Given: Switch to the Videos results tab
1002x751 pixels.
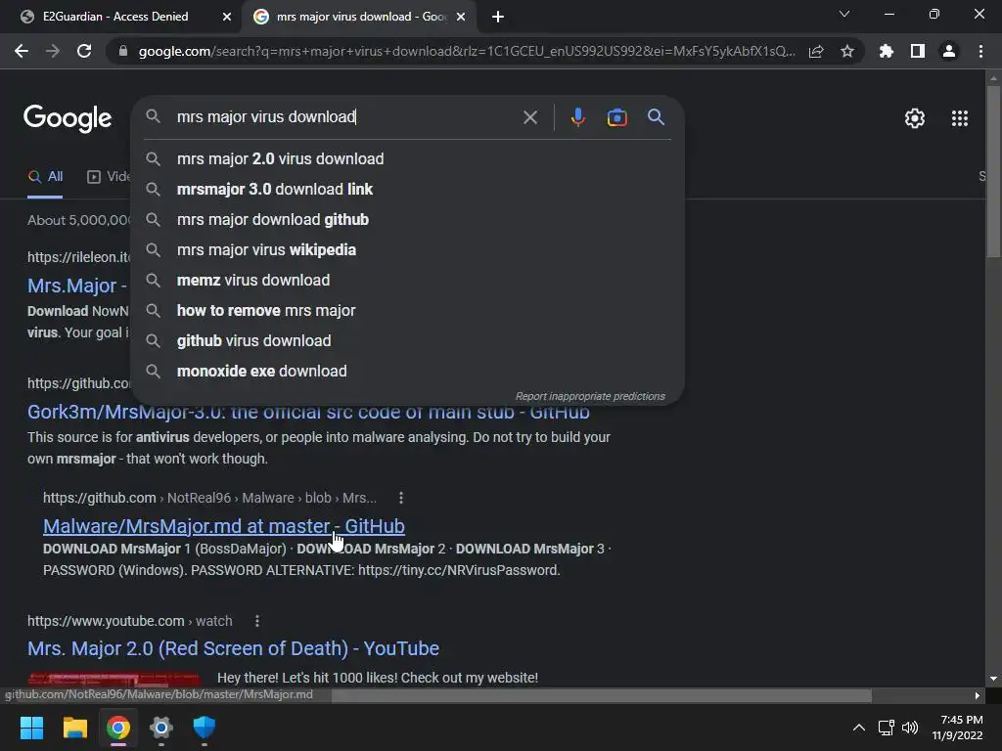Looking at the screenshot, I should tap(109, 176).
